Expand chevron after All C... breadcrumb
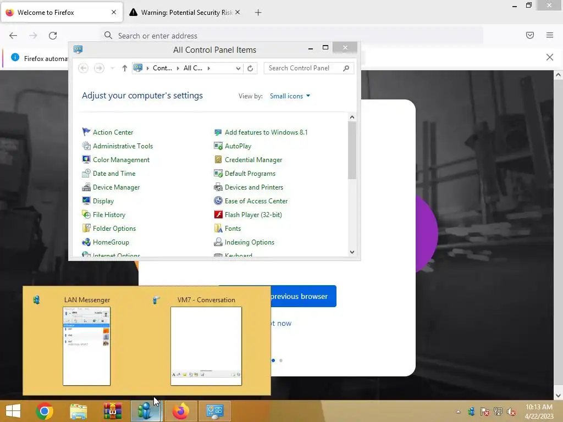Viewport: 563px width, 422px height. coord(208,68)
